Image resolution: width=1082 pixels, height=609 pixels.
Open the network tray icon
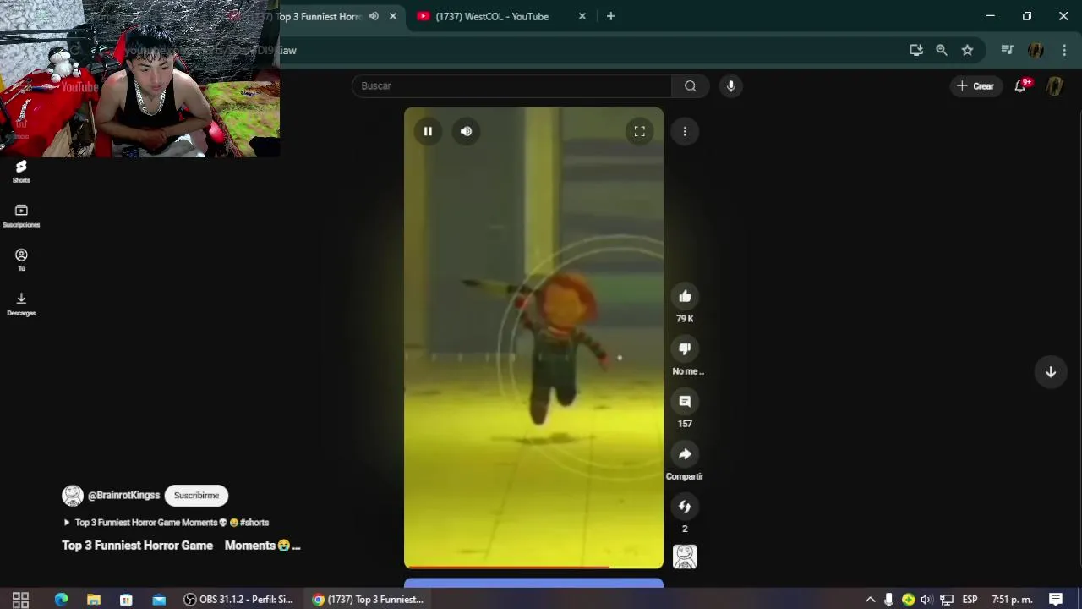tap(947, 600)
